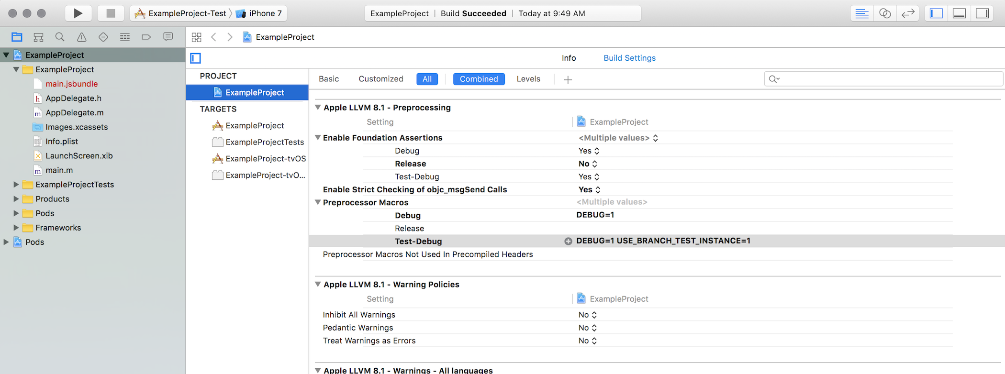This screenshot has width=1005, height=374.
Task: Open Info.plist
Action: (61, 141)
